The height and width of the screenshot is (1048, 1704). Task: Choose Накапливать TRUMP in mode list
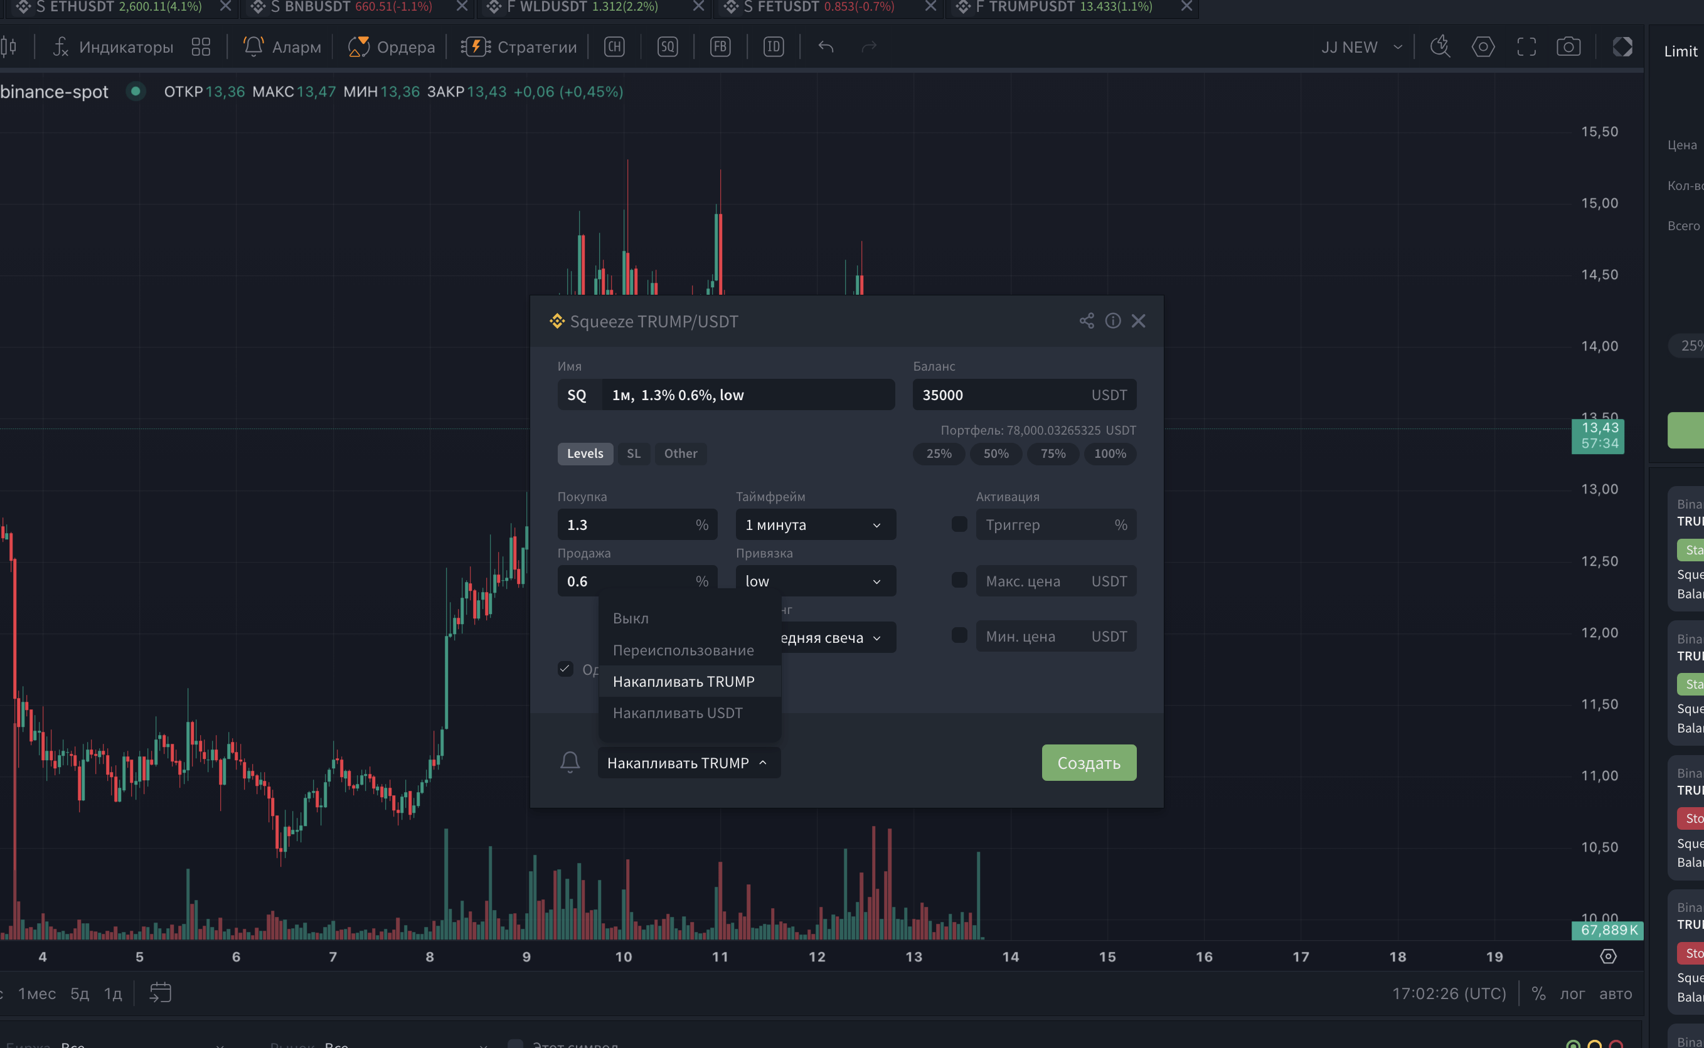click(690, 681)
